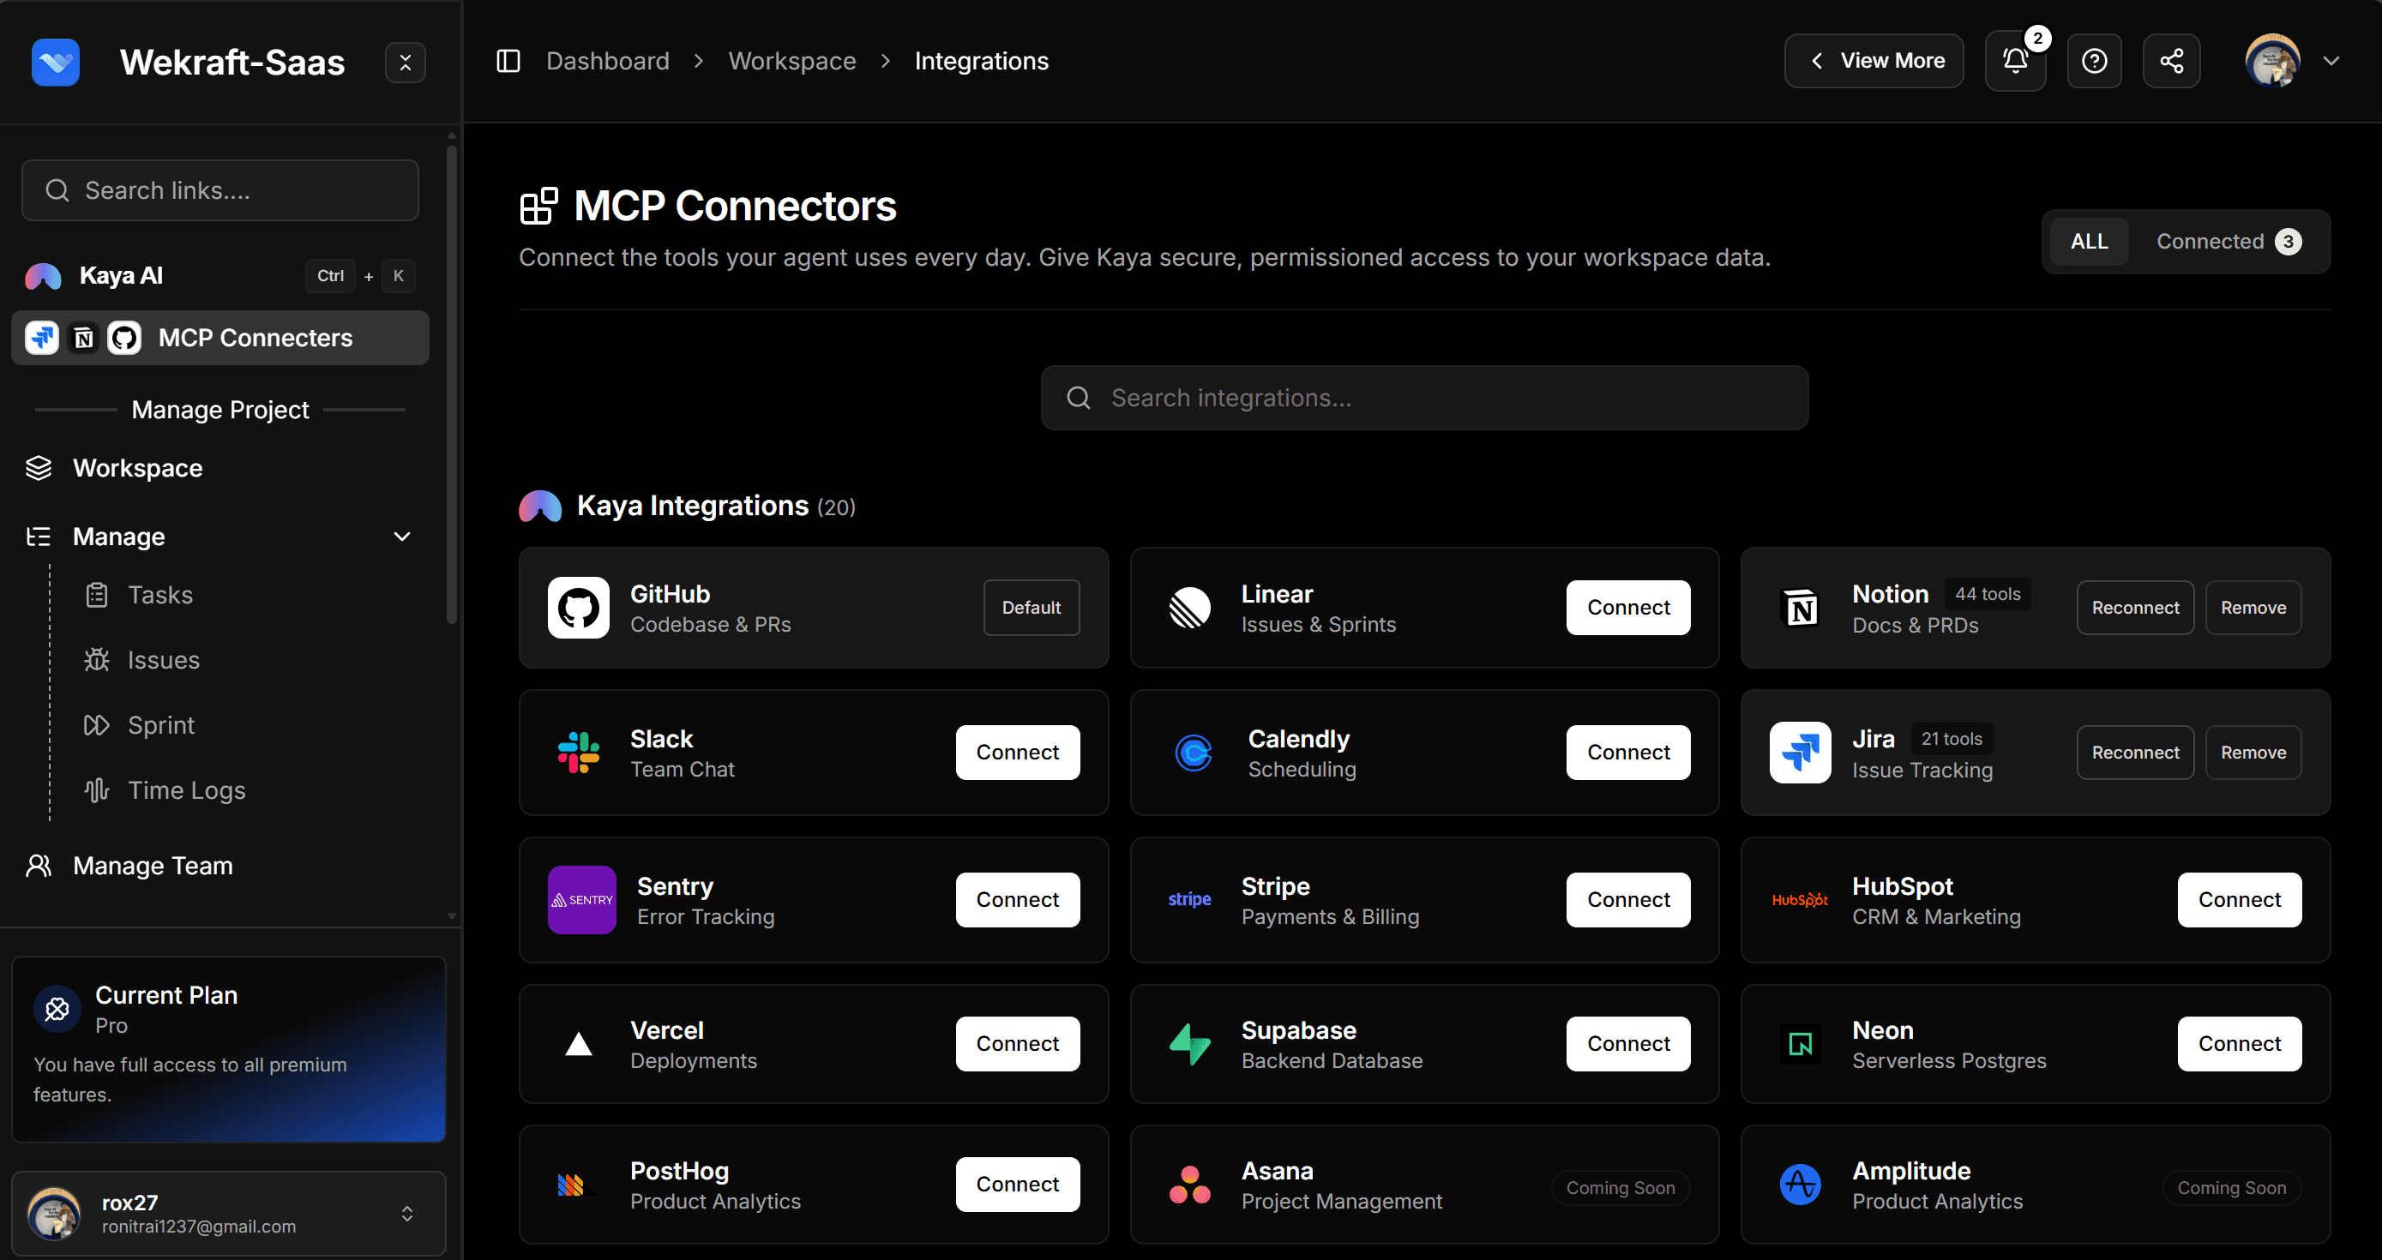2382x1260 pixels.
Task: Open Time Logs under Manage
Action: [x=186, y=790]
